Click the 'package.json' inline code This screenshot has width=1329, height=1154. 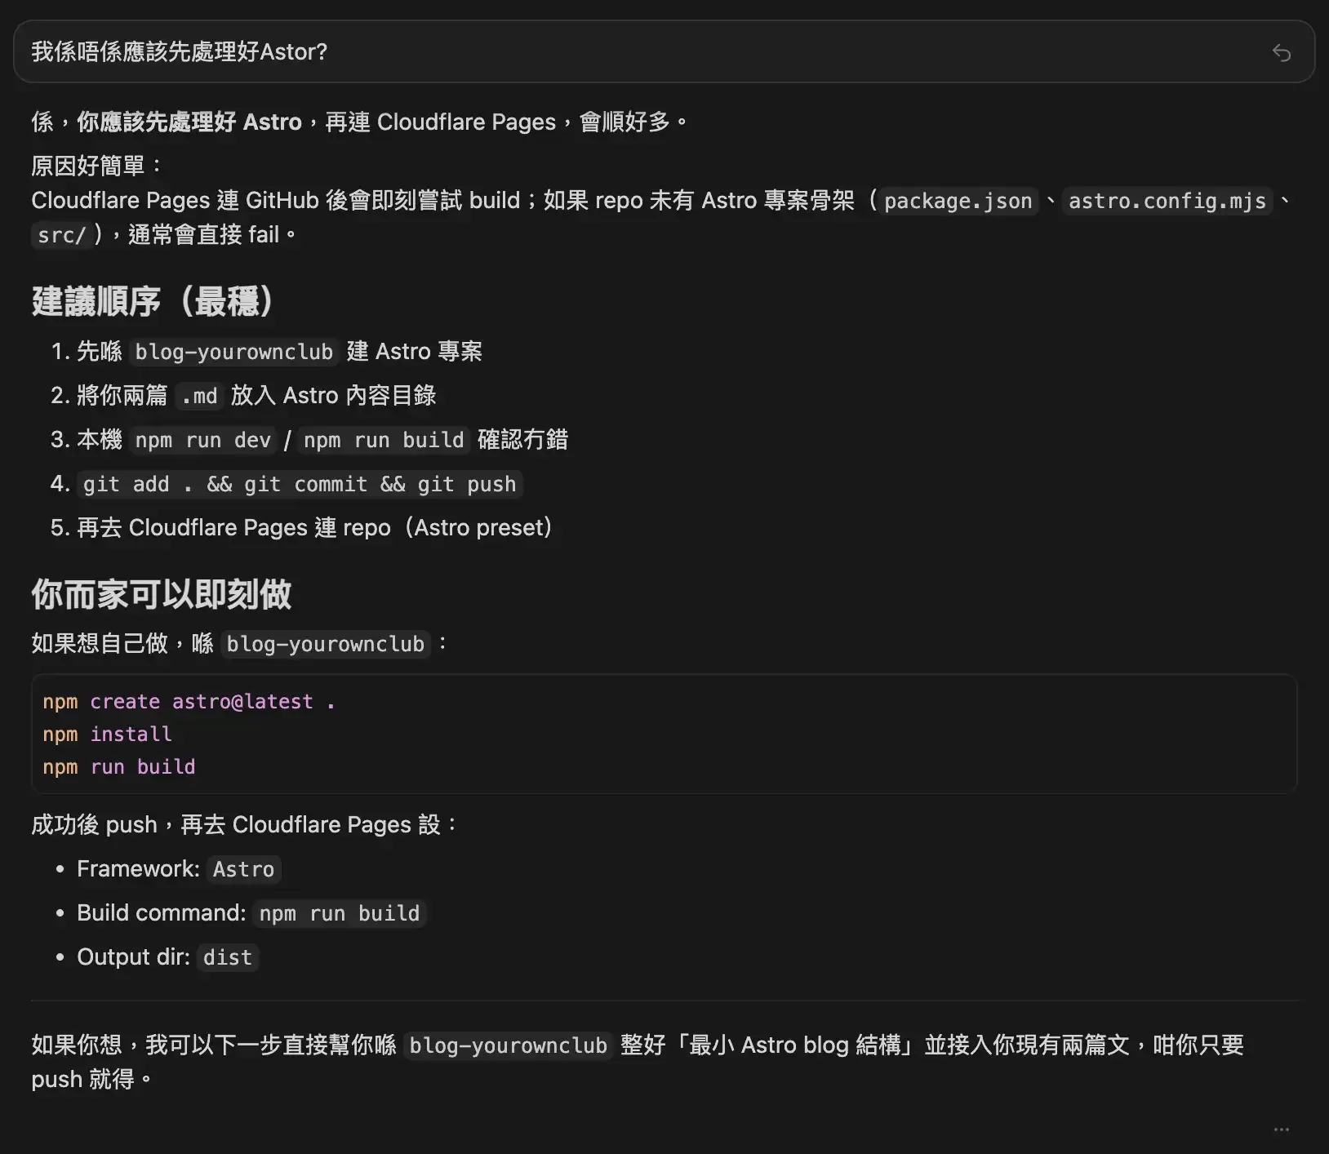[x=958, y=201]
